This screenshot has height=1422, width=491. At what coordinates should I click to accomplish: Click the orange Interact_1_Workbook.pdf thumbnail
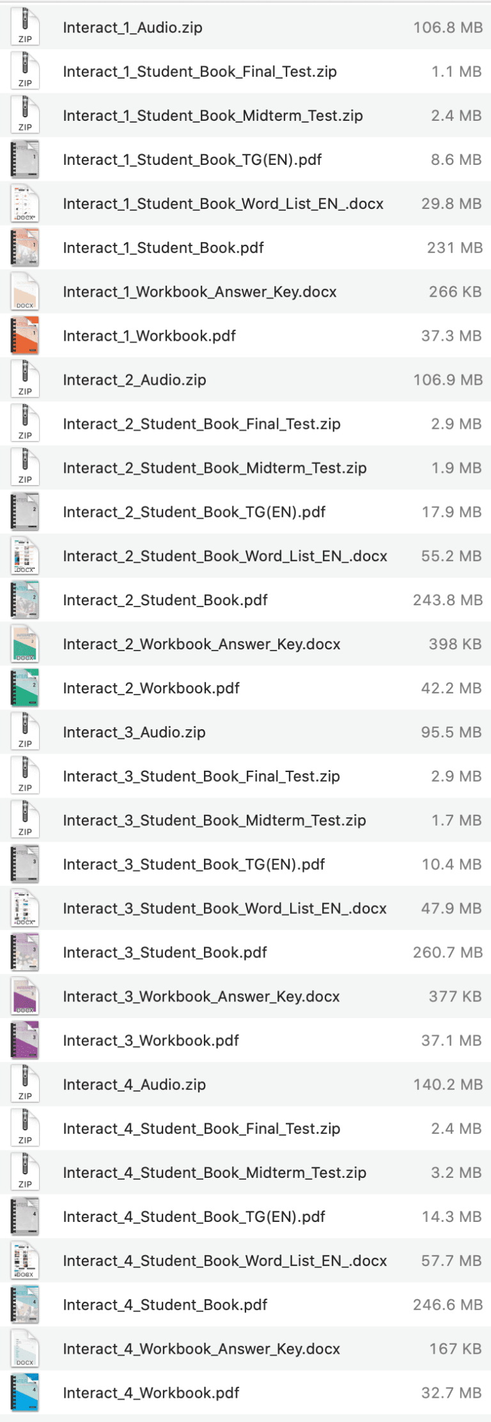click(x=25, y=336)
